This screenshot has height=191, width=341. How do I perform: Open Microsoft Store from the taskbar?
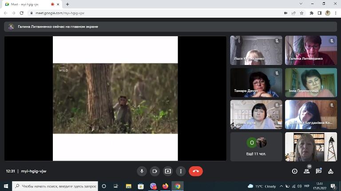click(141, 186)
